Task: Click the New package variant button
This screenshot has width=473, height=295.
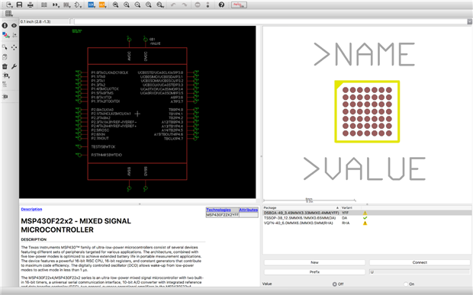Action: [314, 262]
